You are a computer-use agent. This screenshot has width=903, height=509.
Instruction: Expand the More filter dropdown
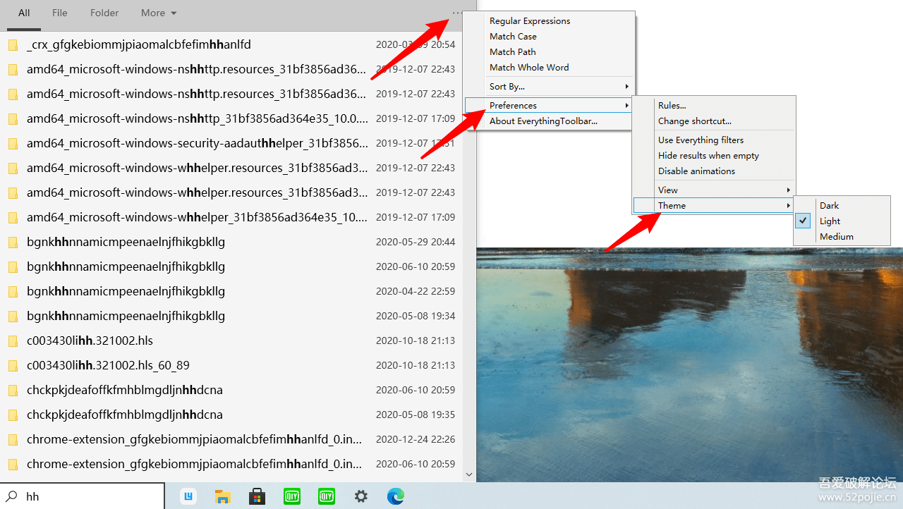tap(159, 13)
